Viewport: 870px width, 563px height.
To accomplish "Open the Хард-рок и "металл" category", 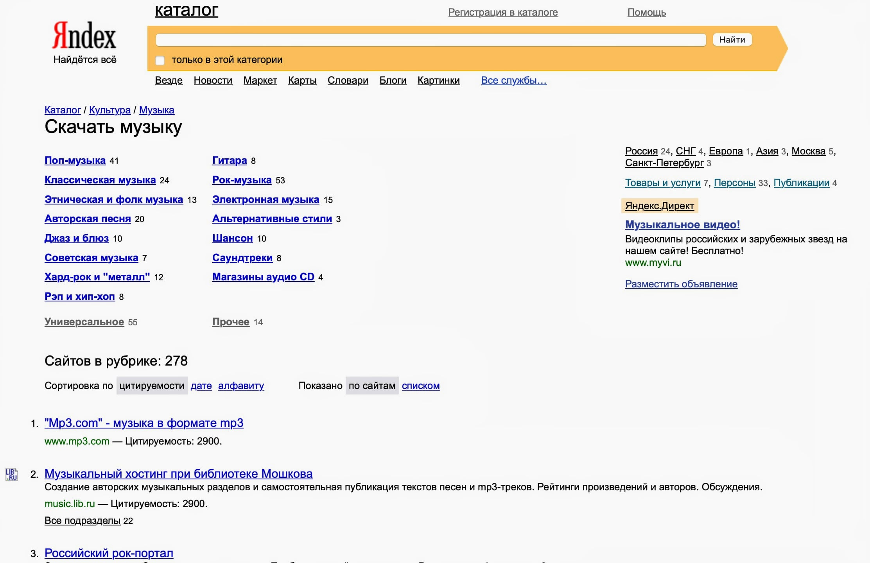I will pyautogui.click(x=97, y=277).
